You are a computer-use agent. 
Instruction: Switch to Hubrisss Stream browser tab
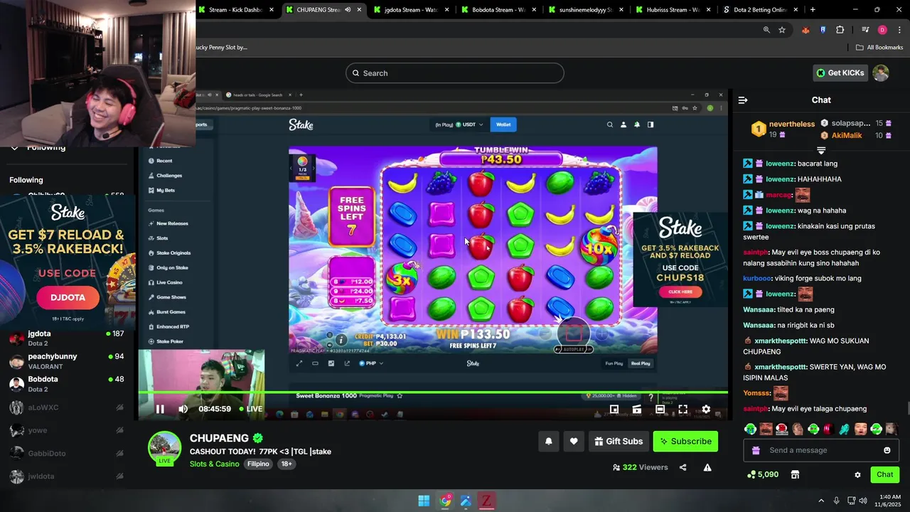(x=673, y=10)
